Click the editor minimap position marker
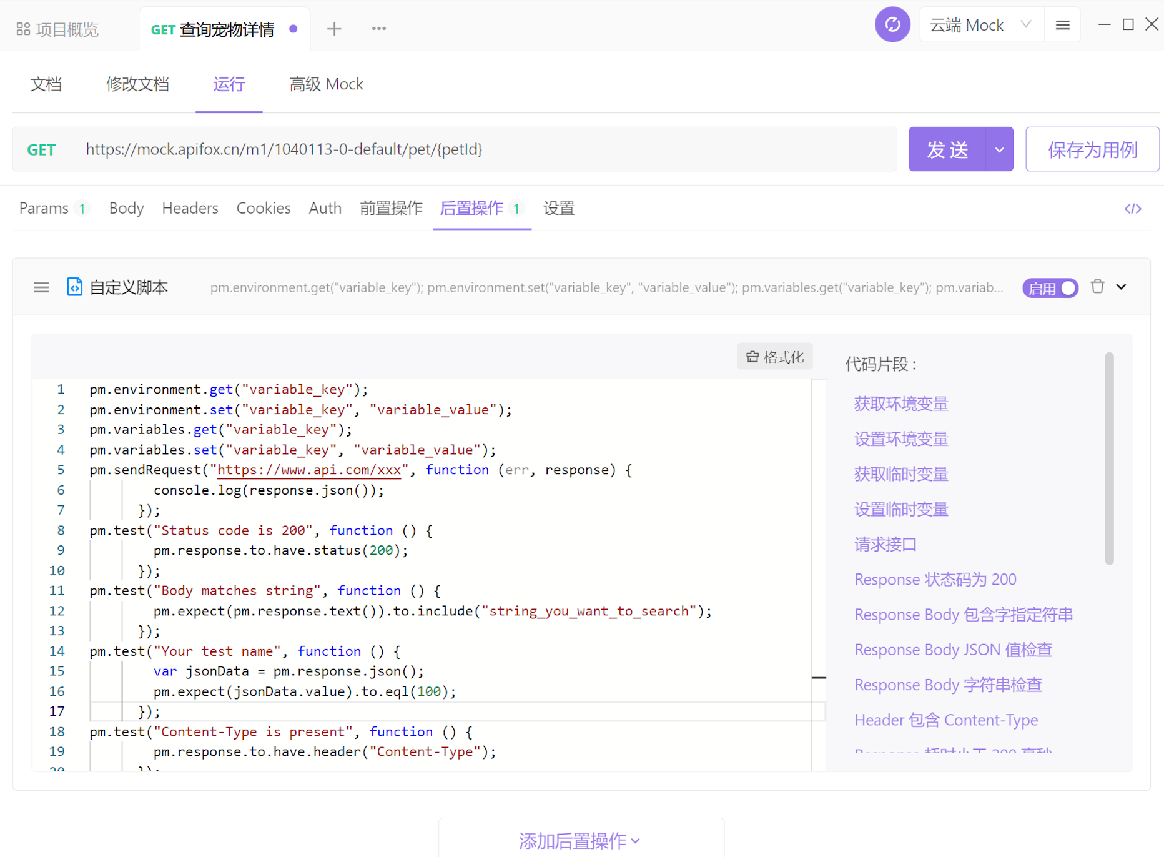 point(819,677)
